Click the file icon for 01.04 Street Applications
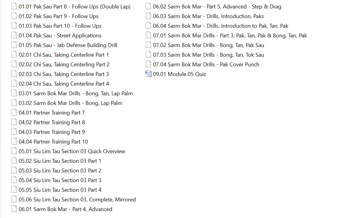This screenshot has height=218, width=347. (x=14, y=35)
